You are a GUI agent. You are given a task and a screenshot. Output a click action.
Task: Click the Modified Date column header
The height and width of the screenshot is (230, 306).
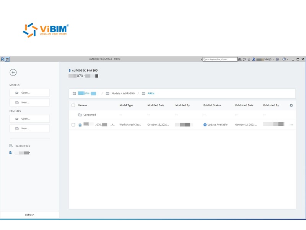tap(156, 105)
